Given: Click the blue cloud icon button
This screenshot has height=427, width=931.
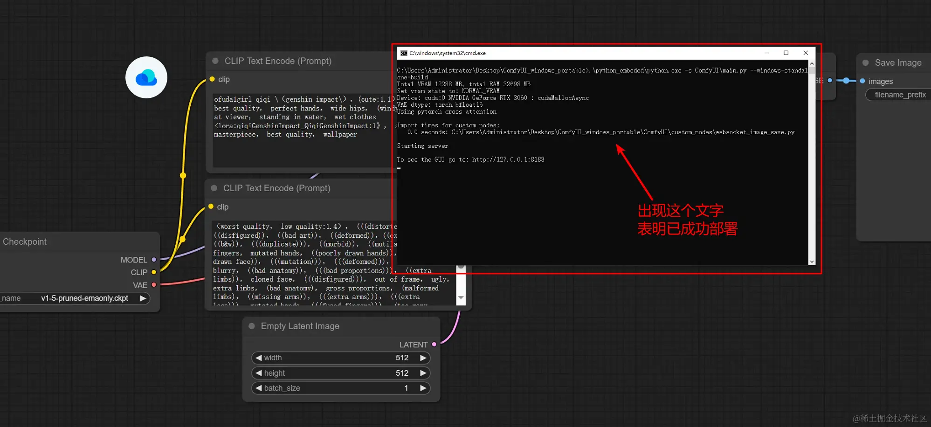Looking at the screenshot, I should (x=146, y=77).
